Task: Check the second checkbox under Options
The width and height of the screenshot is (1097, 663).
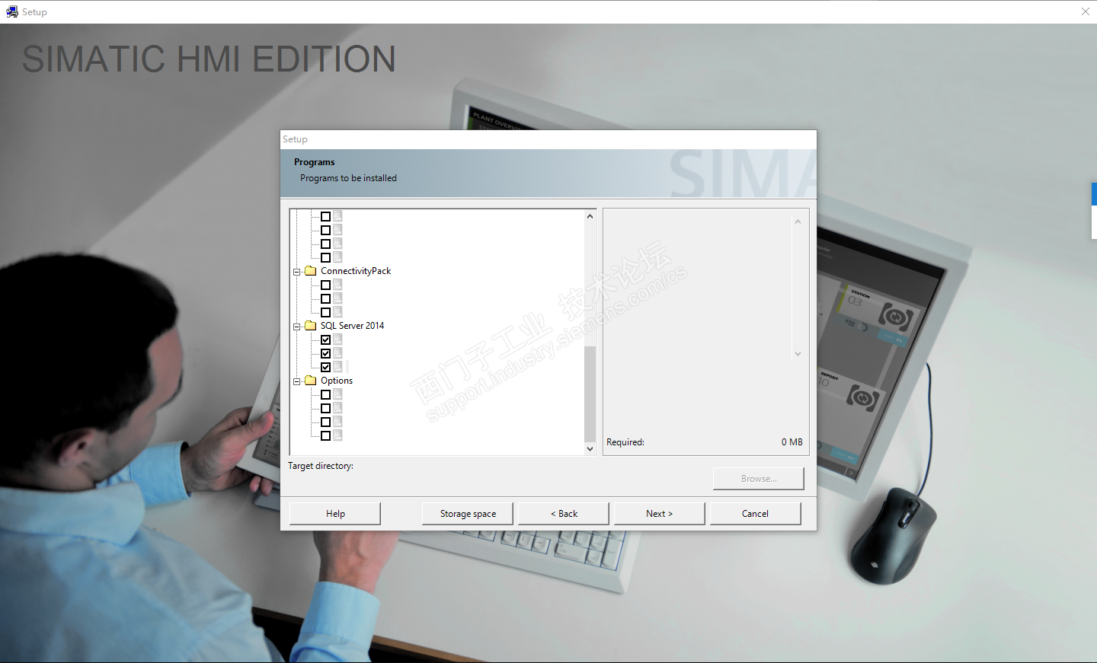Action: tap(325, 408)
